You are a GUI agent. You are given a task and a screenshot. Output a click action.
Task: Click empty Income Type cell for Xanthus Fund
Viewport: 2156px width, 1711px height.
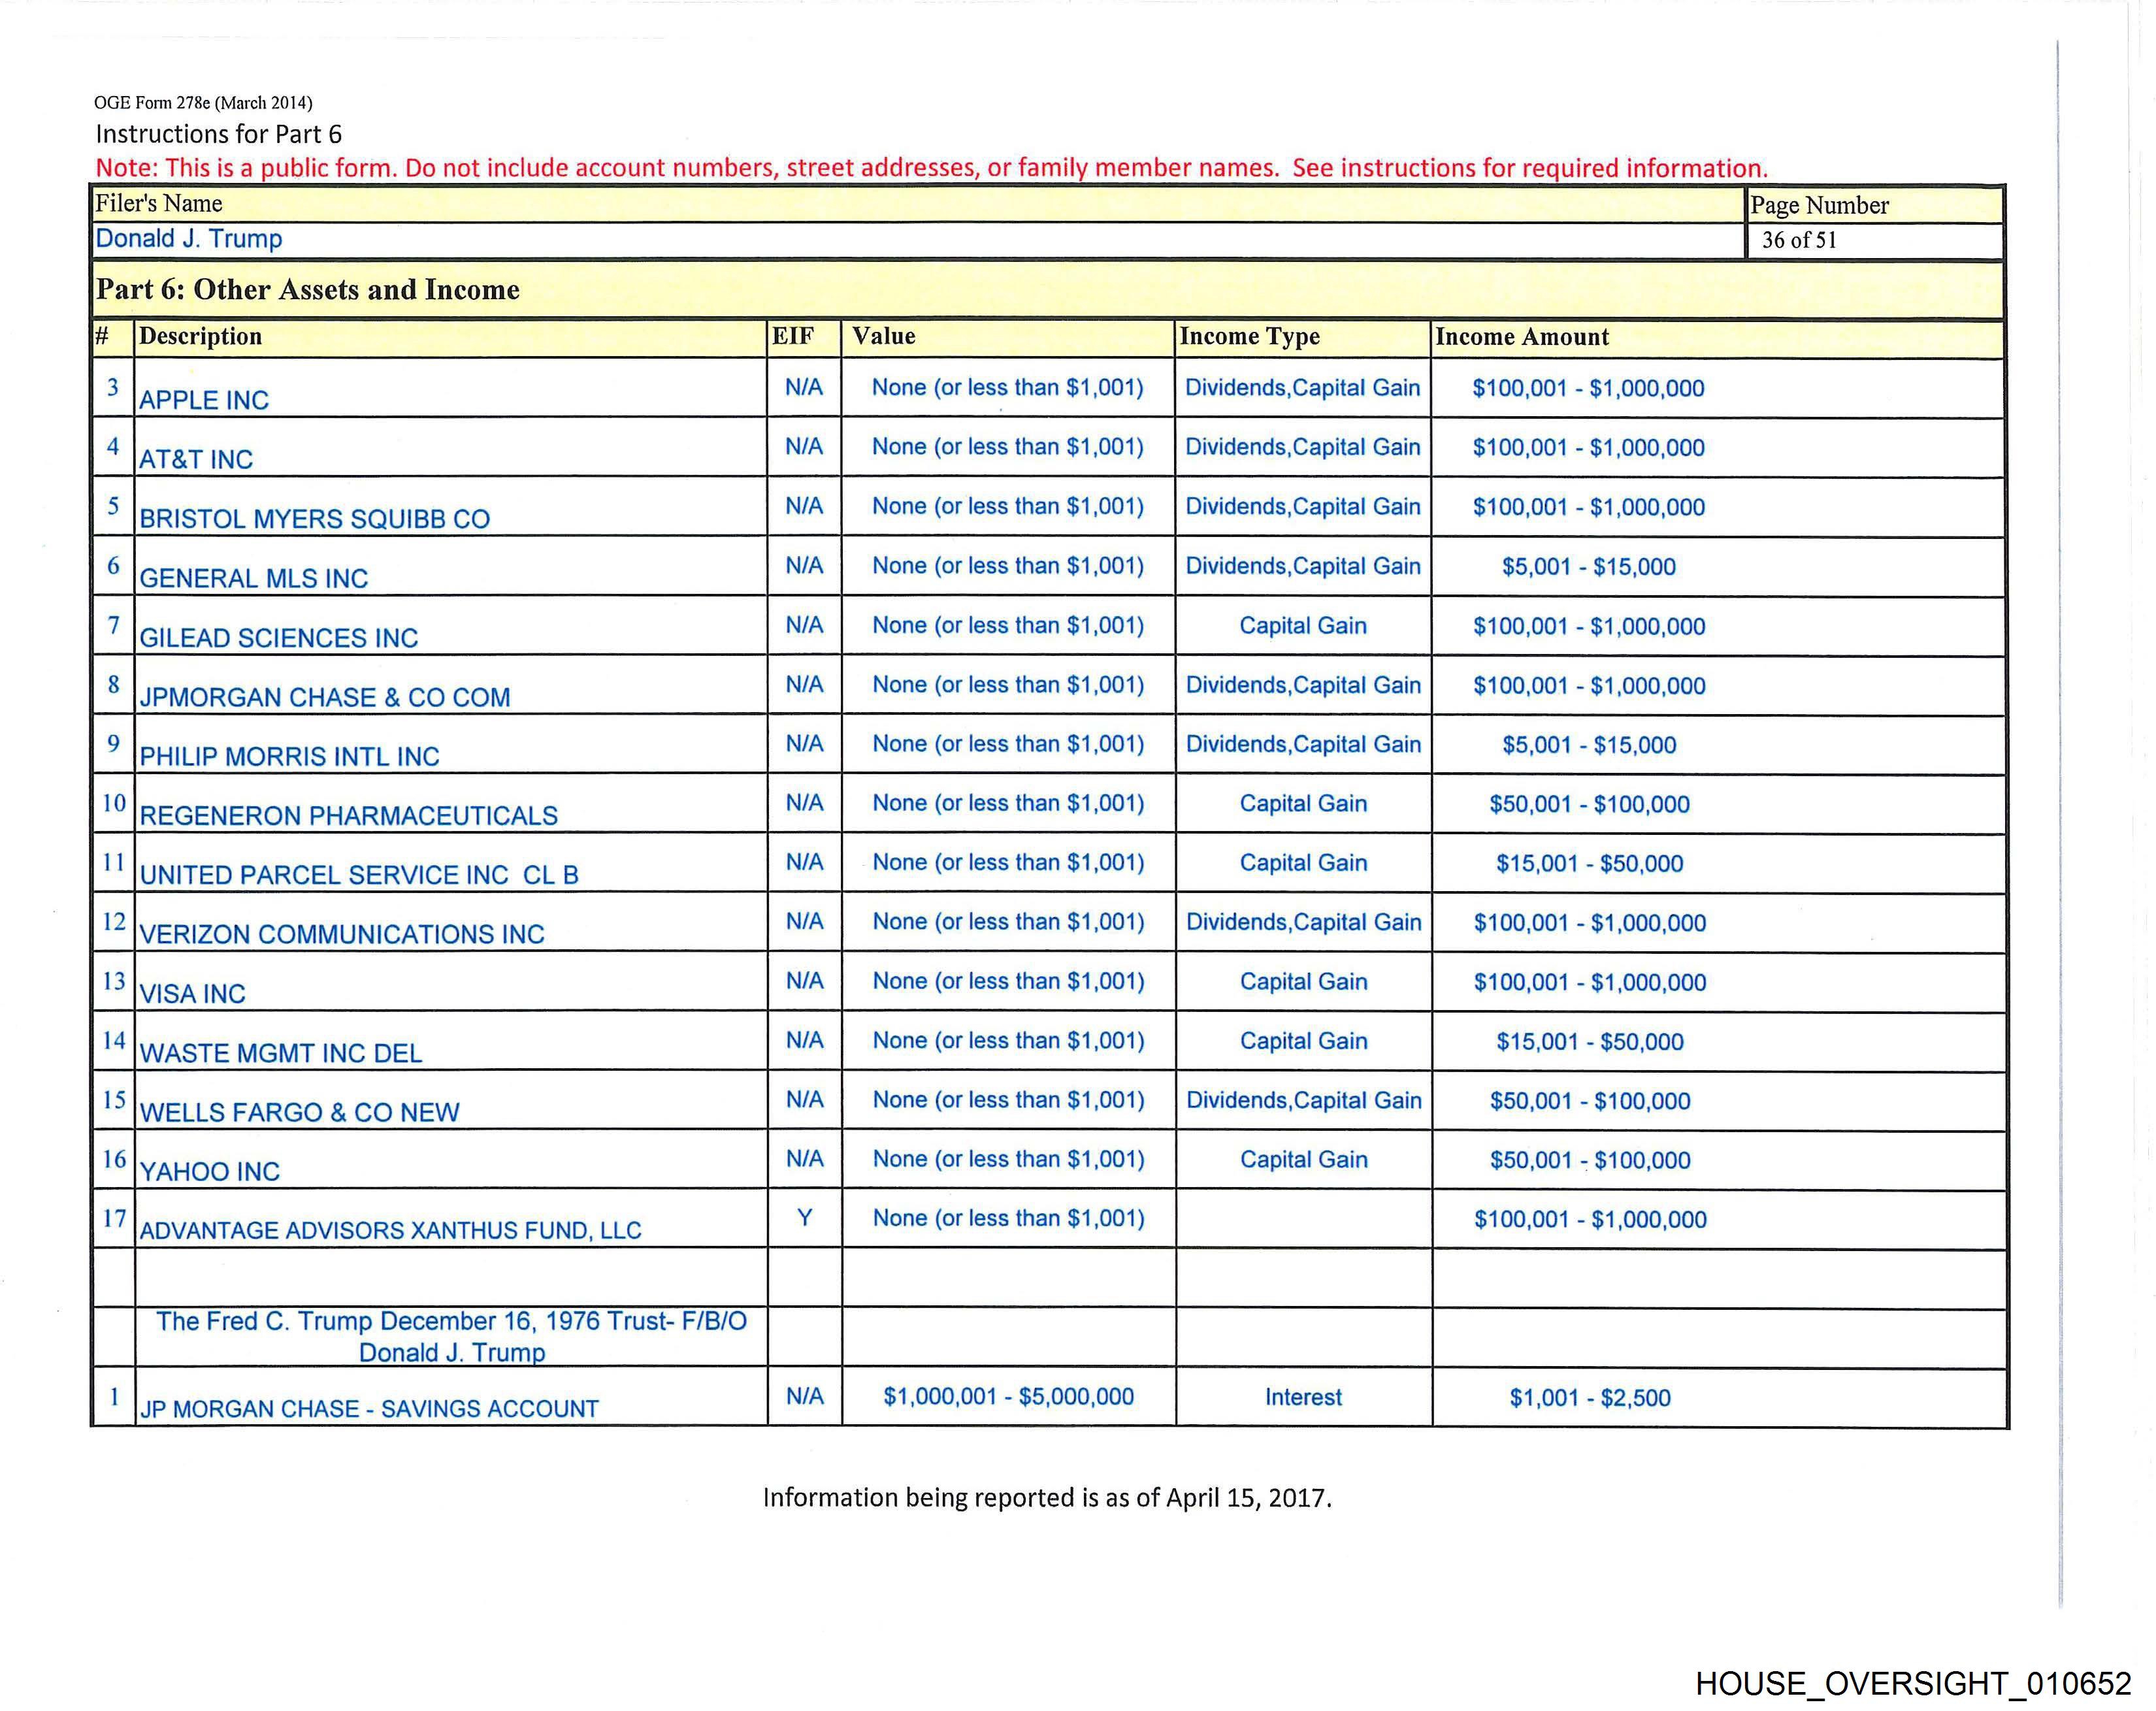[x=1302, y=1219]
